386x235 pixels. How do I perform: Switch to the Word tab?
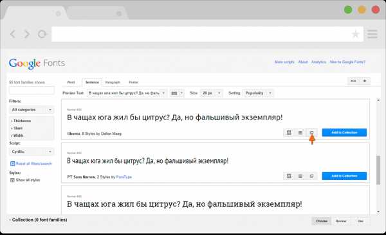(71, 82)
